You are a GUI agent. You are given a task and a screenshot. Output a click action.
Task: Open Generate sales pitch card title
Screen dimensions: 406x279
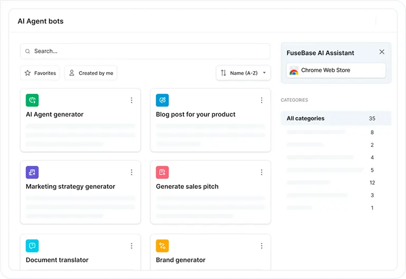187,187
